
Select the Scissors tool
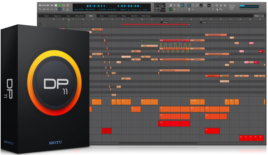pos(189,10)
